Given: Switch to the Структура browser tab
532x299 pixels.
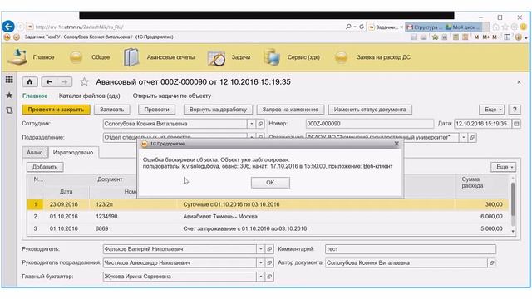Looking at the screenshot, I should point(424,27).
